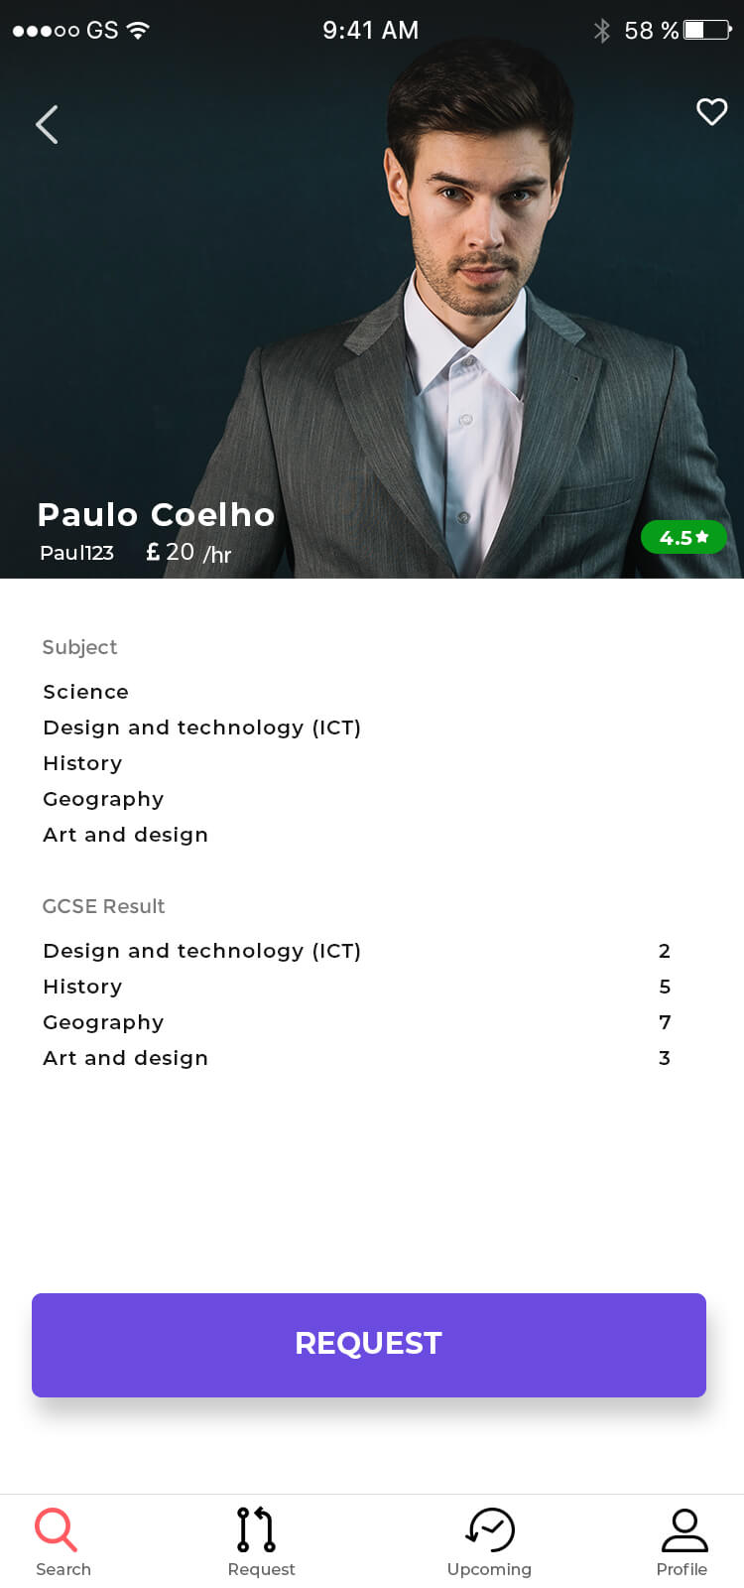Open the Profile person icon
Screen dimensions: 744x1588
tap(684, 1529)
